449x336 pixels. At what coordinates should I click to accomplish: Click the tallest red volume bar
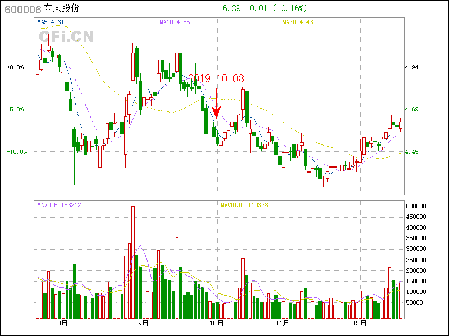[x=133, y=262]
